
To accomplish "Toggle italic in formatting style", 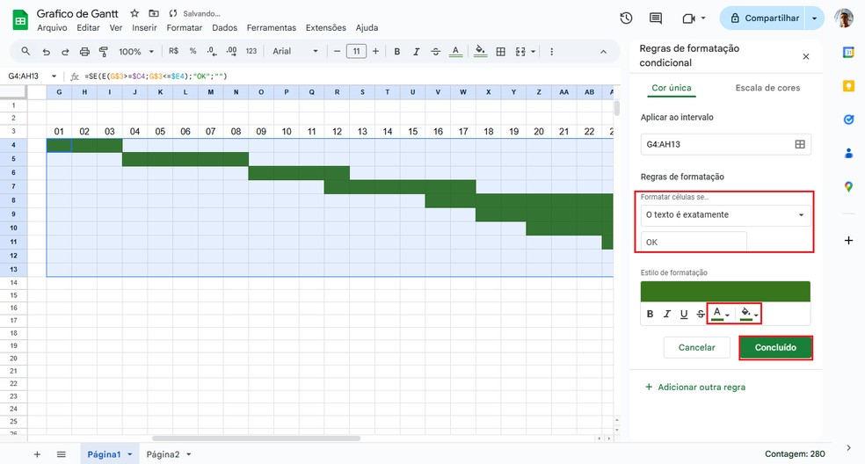I will click(667, 314).
